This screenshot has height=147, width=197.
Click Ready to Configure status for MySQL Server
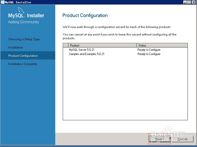pyautogui.click(x=149, y=50)
